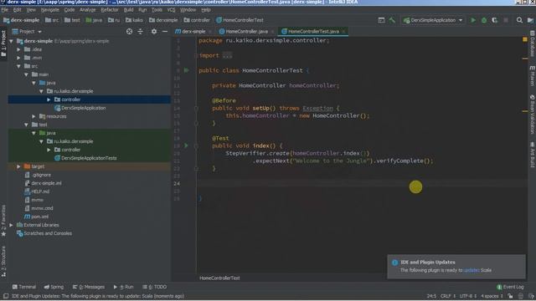
Task: Open run configuration DerxSimpleApplication dropdown
Action: pyautogui.click(x=433, y=20)
